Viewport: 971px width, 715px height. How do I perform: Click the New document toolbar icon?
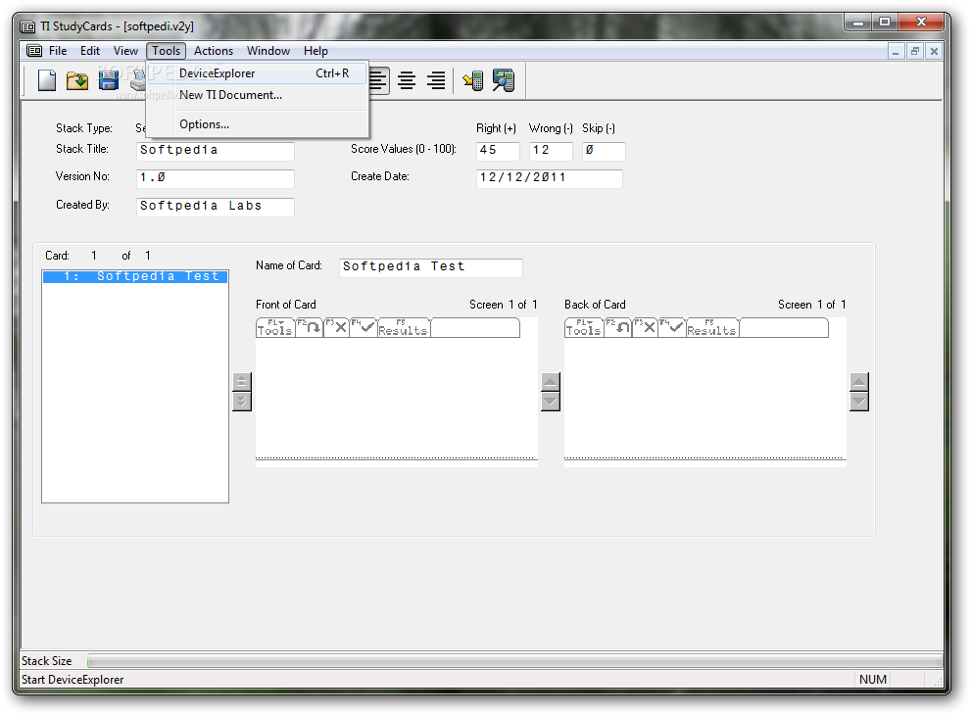point(47,80)
